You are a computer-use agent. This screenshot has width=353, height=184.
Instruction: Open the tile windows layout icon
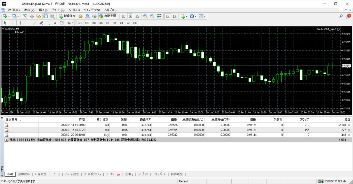(x=159, y=16)
